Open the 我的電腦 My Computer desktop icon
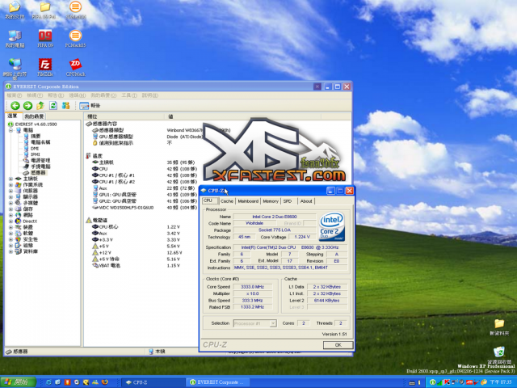 point(15,39)
